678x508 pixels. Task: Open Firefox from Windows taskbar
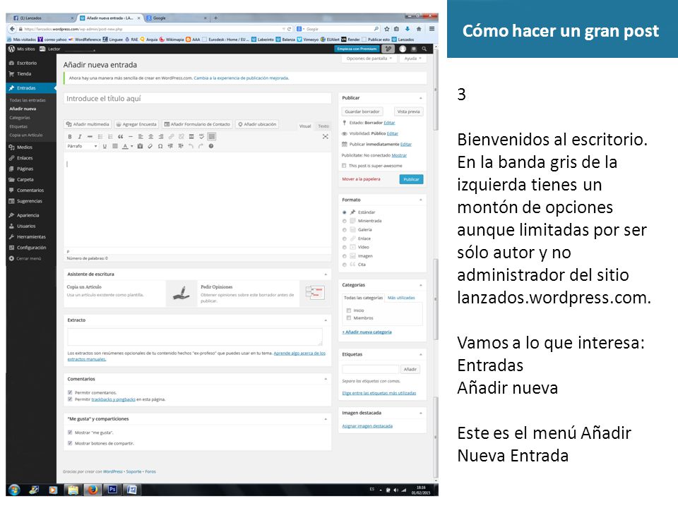[x=92, y=490]
